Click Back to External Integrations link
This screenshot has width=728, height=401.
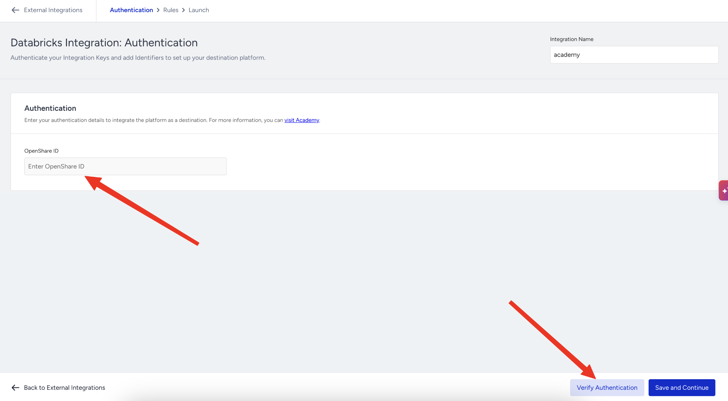65,388
